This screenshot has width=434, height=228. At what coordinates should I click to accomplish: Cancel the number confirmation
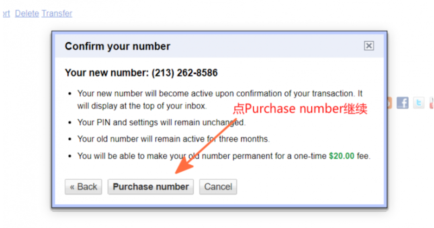point(218,187)
